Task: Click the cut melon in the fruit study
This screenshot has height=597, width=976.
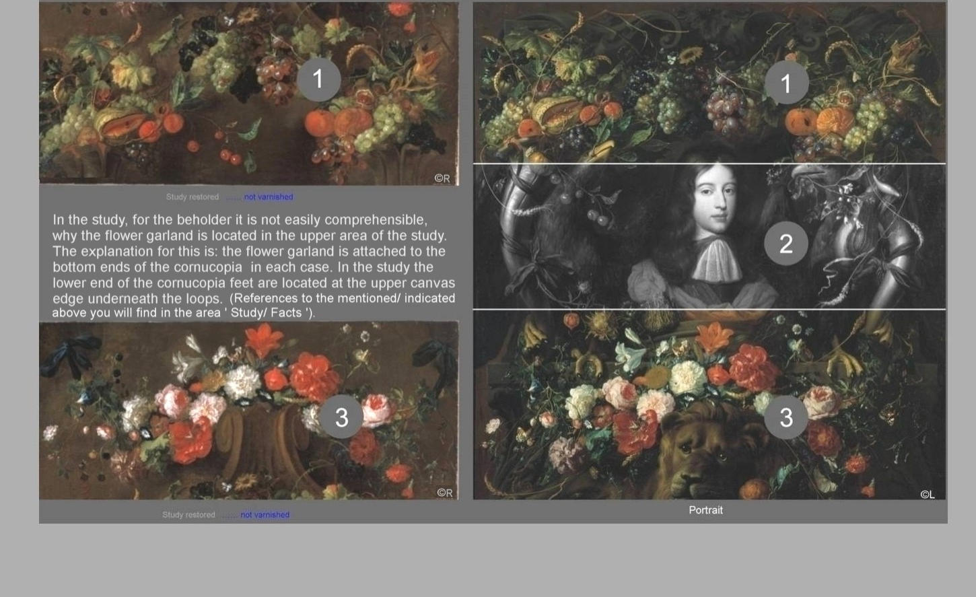Action: pyautogui.click(x=120, y=125)
